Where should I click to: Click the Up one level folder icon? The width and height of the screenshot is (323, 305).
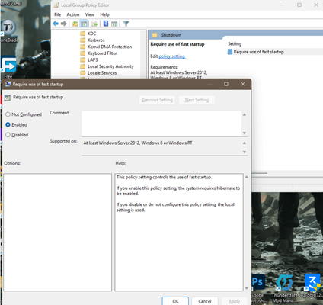[75, 24]
